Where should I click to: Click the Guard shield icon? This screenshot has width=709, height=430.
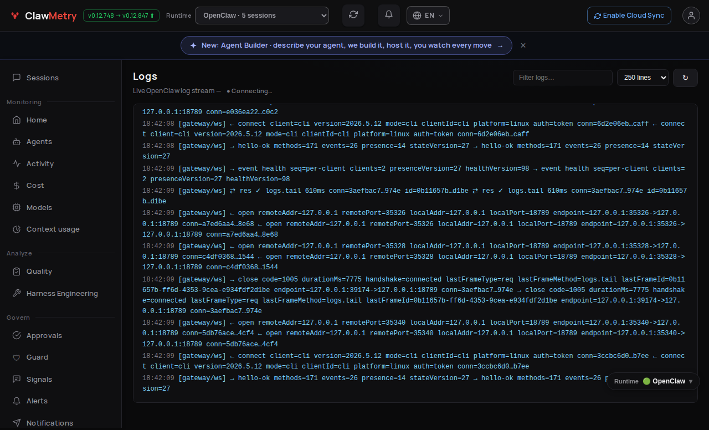point(17,357)
